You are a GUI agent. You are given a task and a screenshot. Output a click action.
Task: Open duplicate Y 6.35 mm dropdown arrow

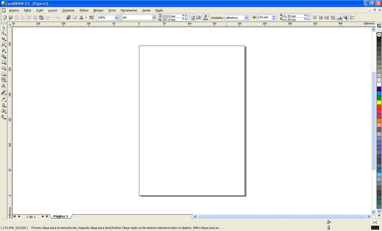[x=305, y=19]
